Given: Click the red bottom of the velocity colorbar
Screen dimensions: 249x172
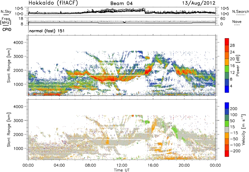Looking at the screenshot, I should pyautogui.click(x=227, y=154).
